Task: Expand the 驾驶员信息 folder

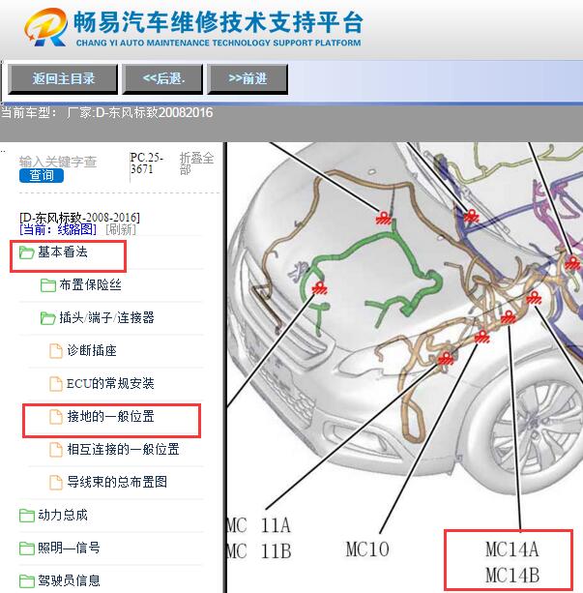Action: pos(69,580)
